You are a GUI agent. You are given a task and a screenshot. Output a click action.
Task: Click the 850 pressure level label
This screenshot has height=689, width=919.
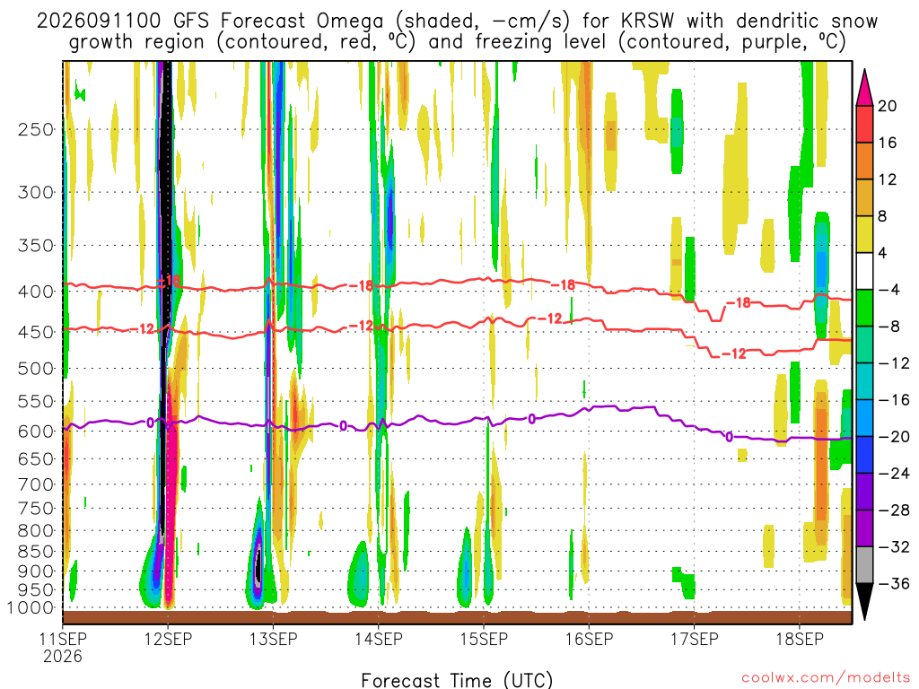[36, 552]
